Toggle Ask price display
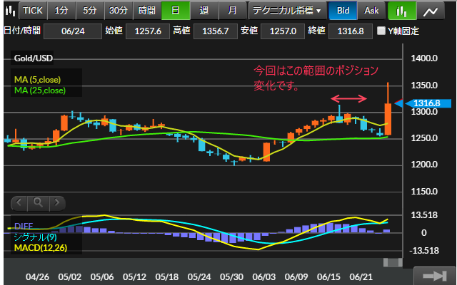The image size is (457, 285). pyautogui.click(x=371, y=11)
